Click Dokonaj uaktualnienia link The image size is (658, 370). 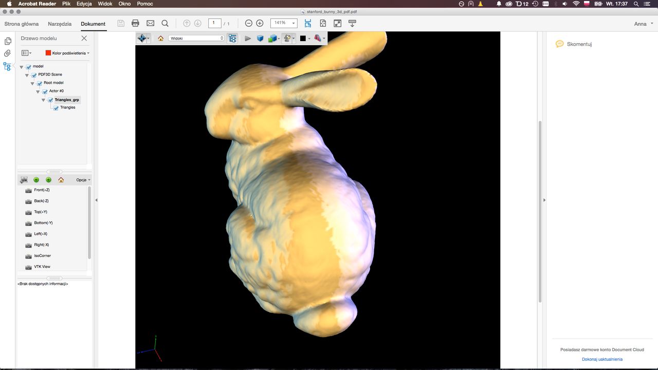[602, 359]
